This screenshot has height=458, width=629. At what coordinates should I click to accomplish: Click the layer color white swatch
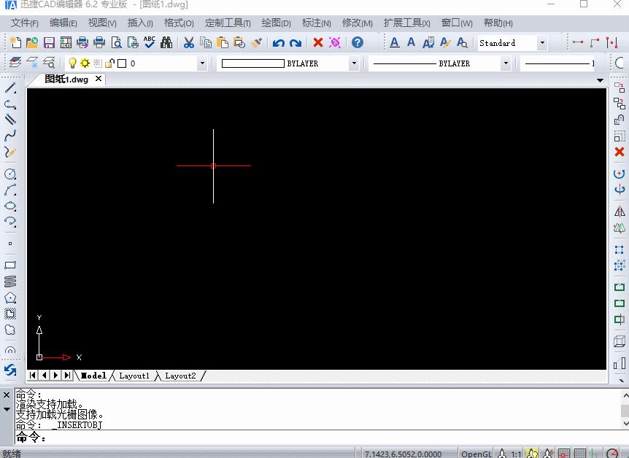(x=122, y=63)
